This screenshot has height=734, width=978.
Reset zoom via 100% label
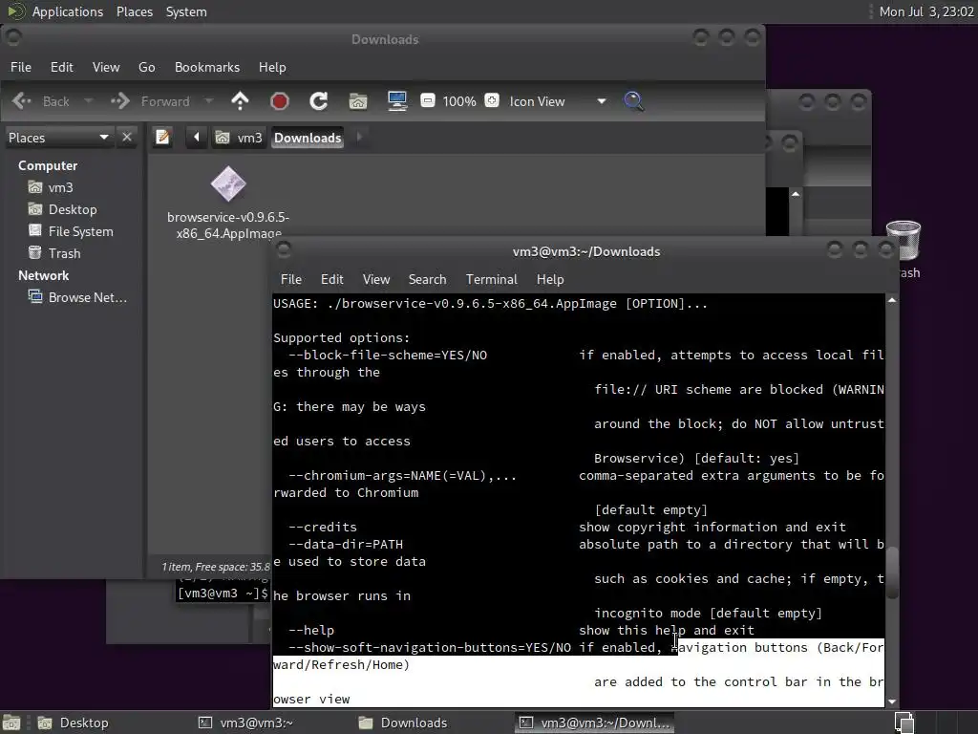(459, 101)
